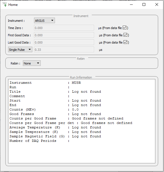
Task: Open the Single Pulse dropdown
Action: 20,50
